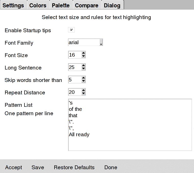
Task: Open the Compare tab
Action: pyautogui.click(x=87, y=5)
